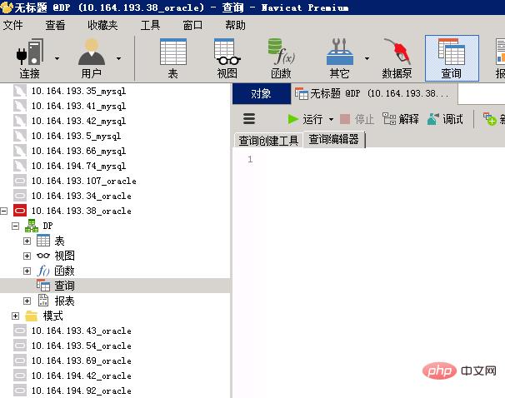Click the f() 函数 icon in the tree
This screenshot has height=398, width=505.
(x=43, y=271)
